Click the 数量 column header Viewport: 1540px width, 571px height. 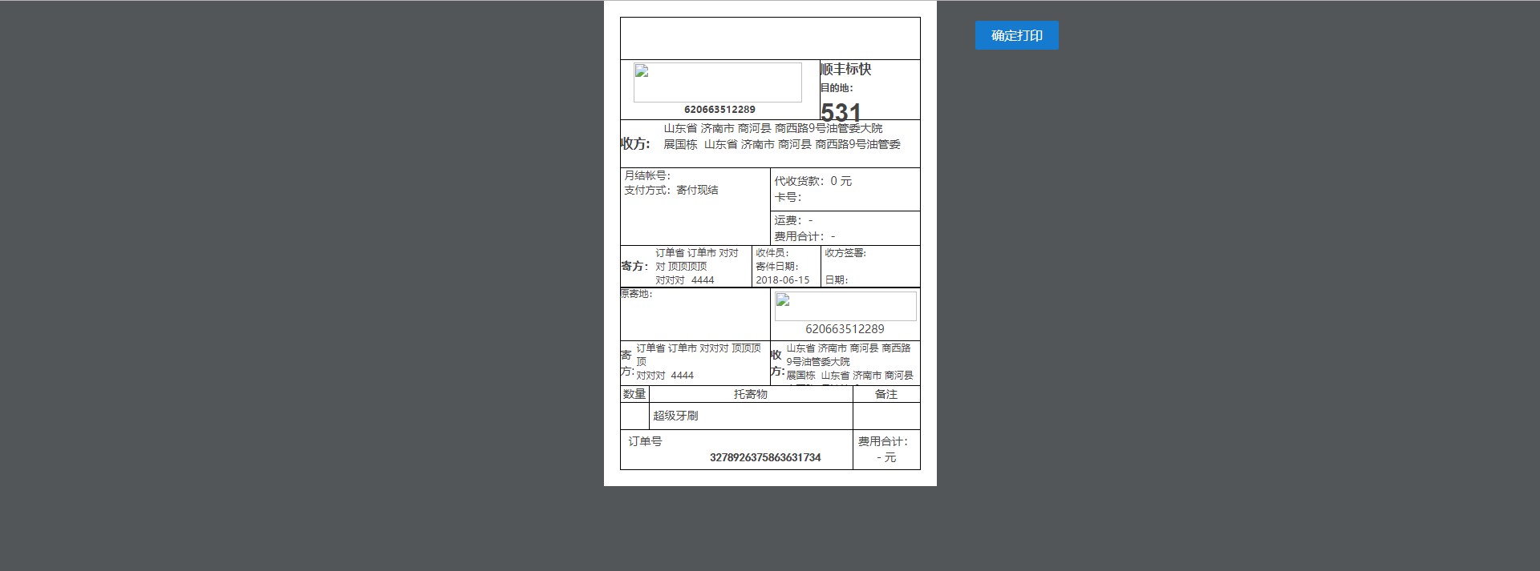[x=634, y=394]
